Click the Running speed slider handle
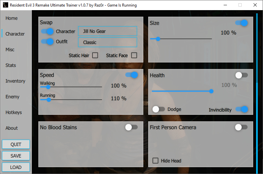 pos(49,100)
